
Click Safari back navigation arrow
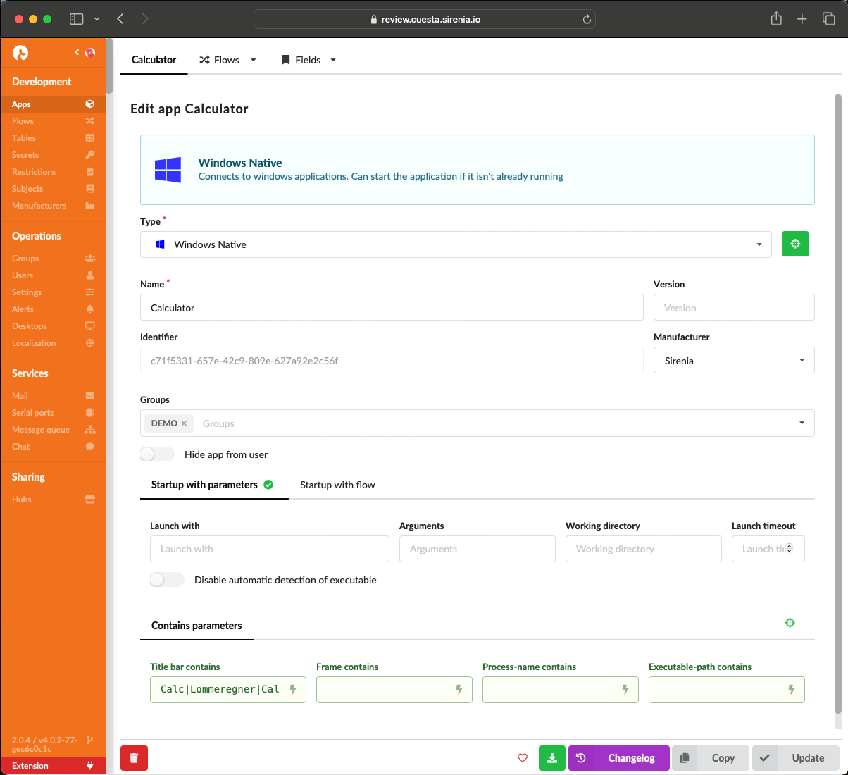(x=120, y=19)
